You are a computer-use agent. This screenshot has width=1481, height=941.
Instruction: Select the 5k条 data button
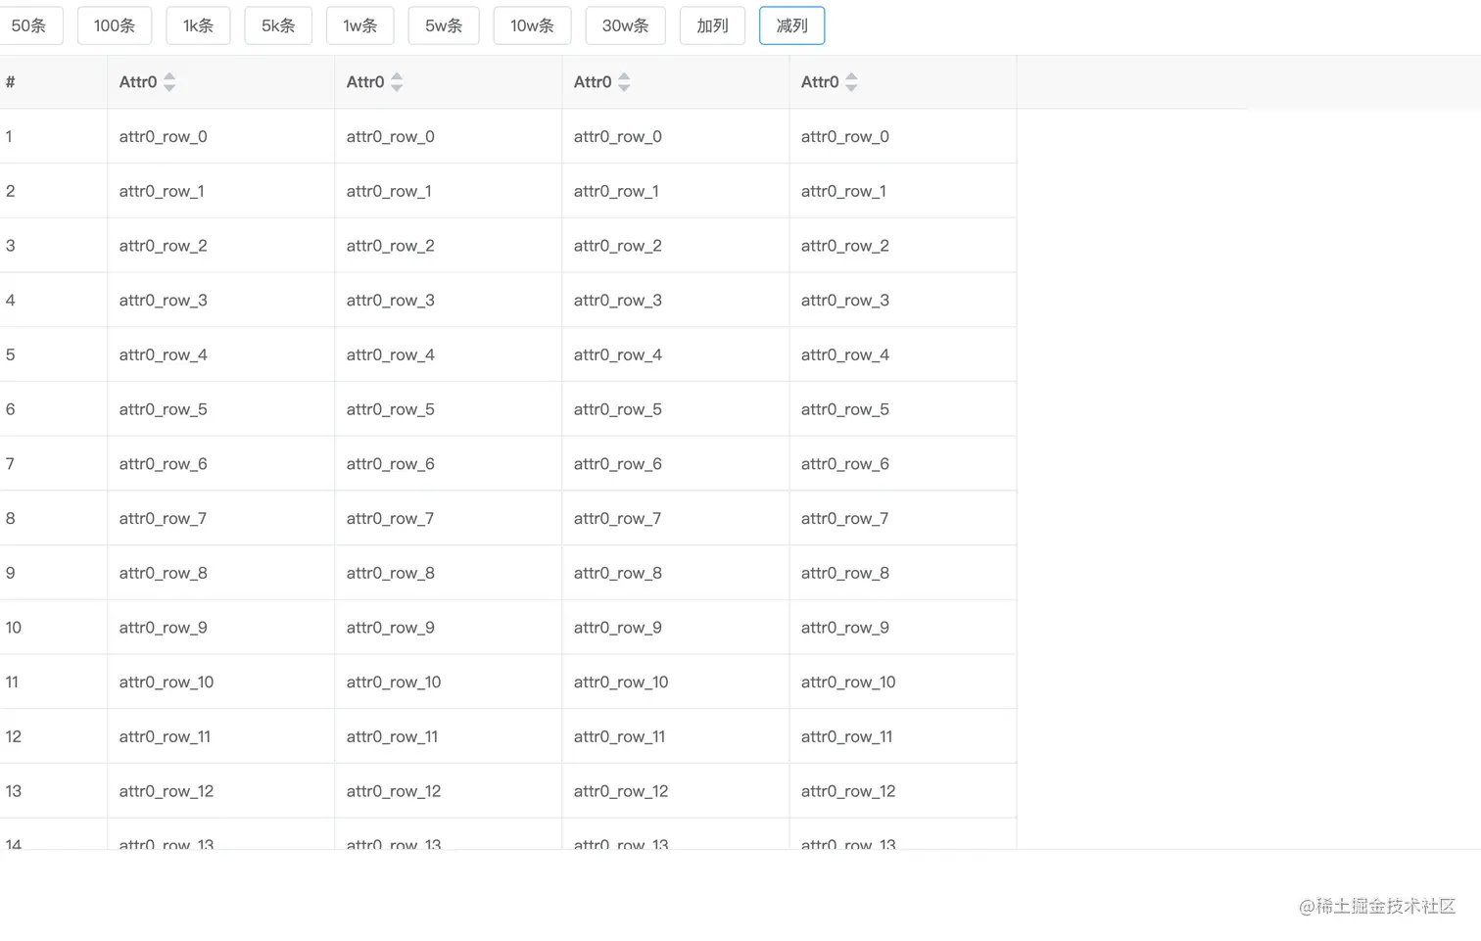click(278, 25)
